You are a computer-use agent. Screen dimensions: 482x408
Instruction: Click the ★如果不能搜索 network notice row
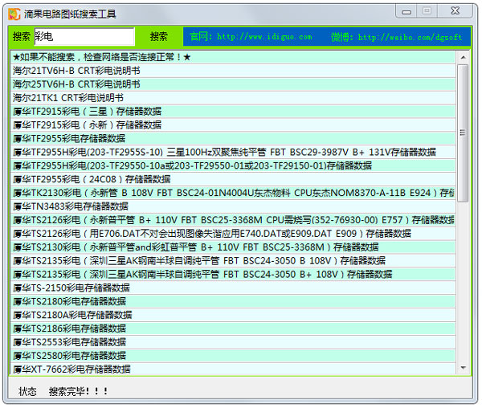pyautogui.click(x=233, y=57)
